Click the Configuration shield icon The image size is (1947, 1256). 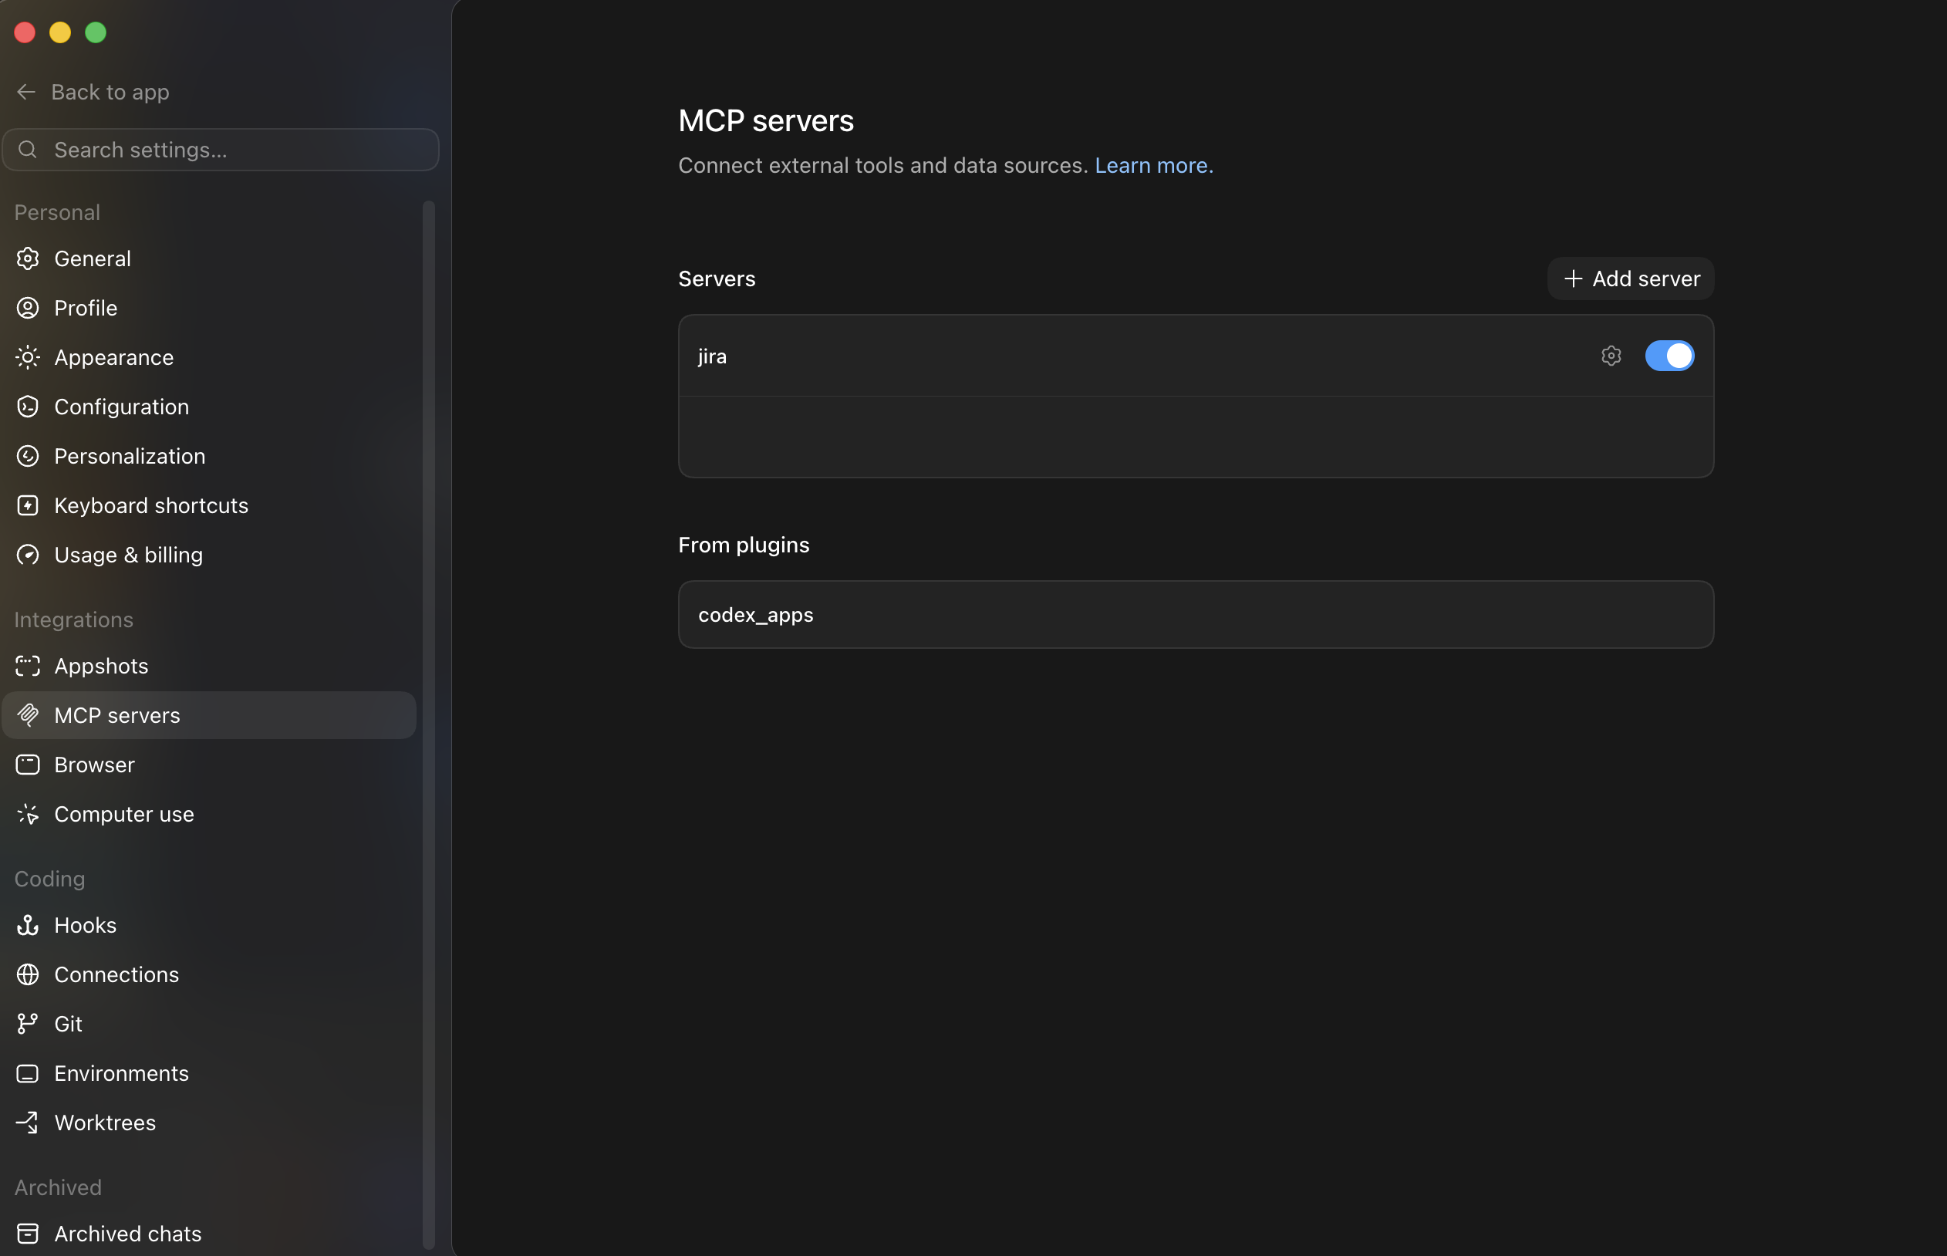pyautogui.click(x=28, y=407)
